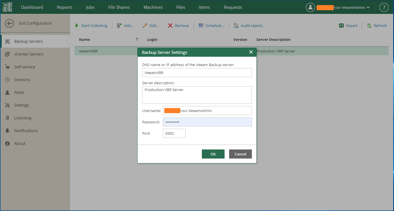Click the Sessions clock icon
Image resolution: width=394 pixels, height=211 pixels.
(x=8, y=80)
